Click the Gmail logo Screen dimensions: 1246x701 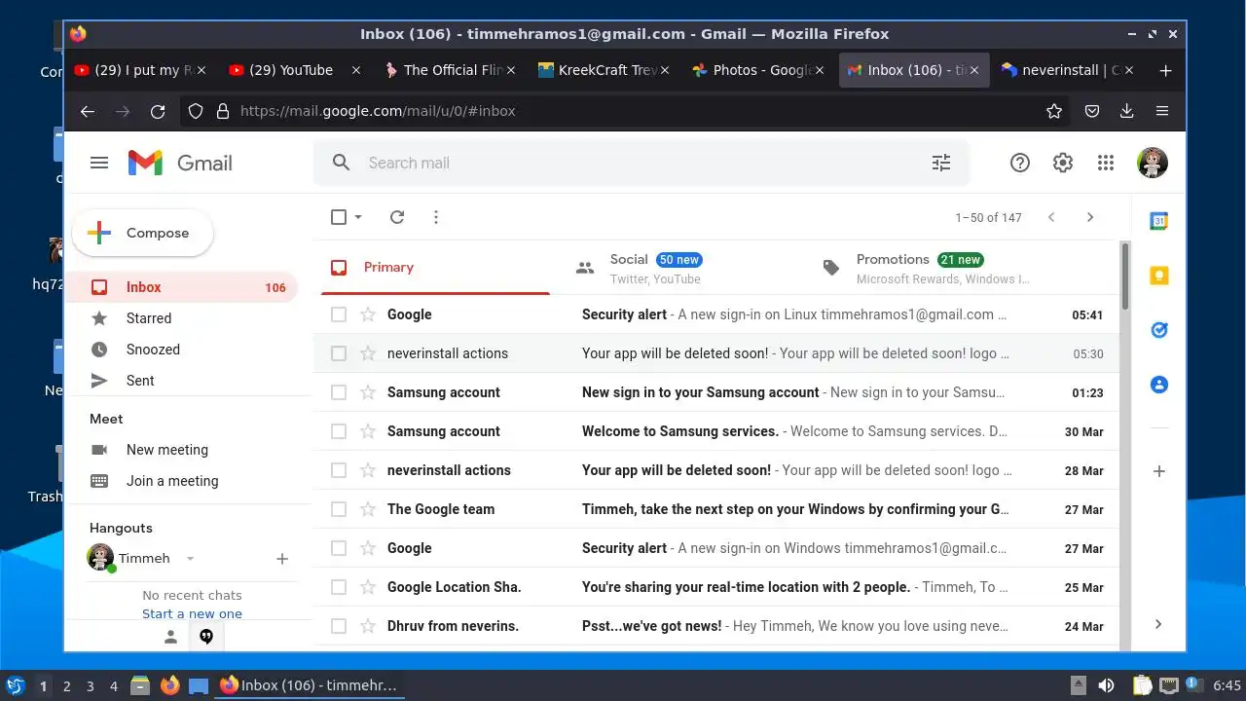coord(180,163)
